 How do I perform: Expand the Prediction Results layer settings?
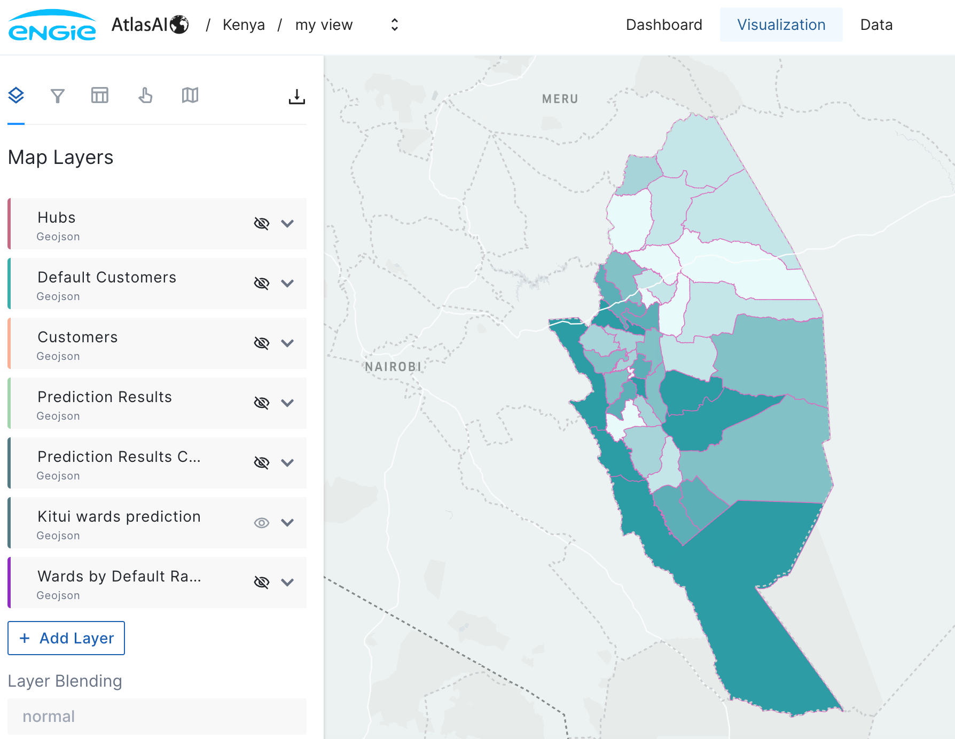coord(287,403)
